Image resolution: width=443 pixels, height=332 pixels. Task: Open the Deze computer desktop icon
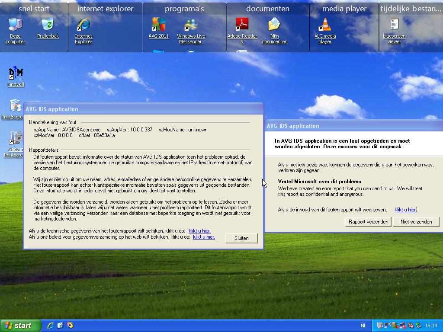click(x=15, y=31)
